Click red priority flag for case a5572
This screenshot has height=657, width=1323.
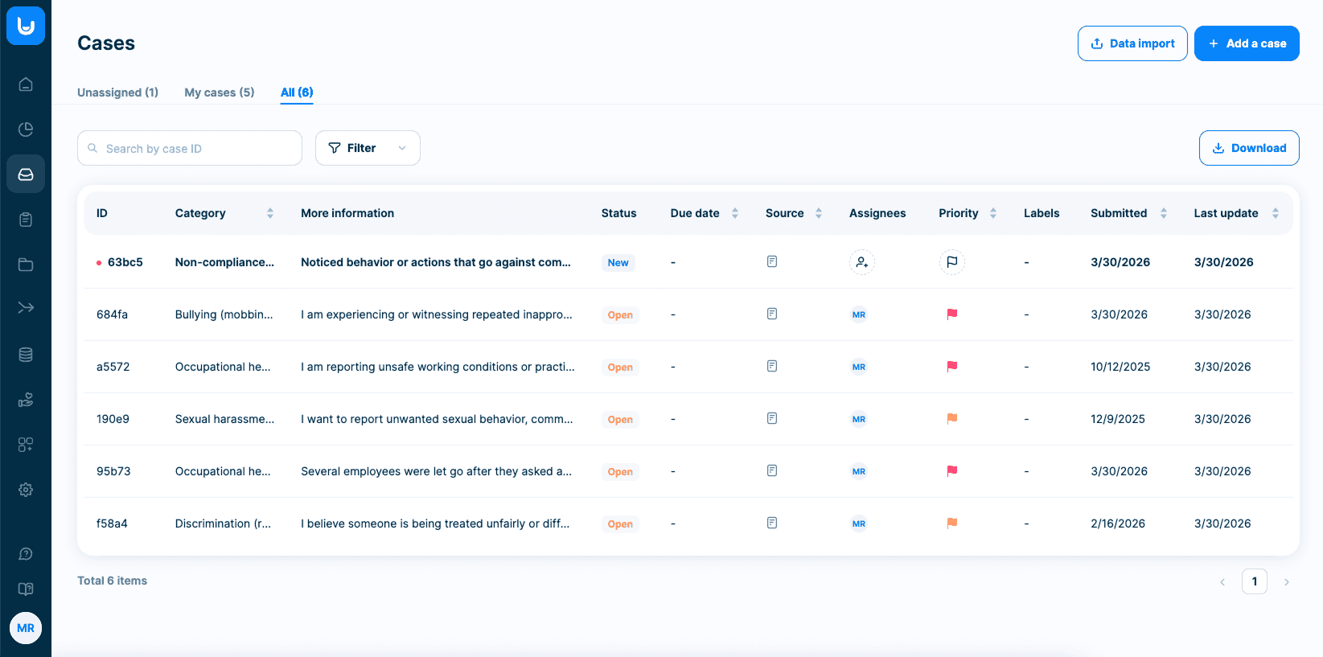coord(951,367)
